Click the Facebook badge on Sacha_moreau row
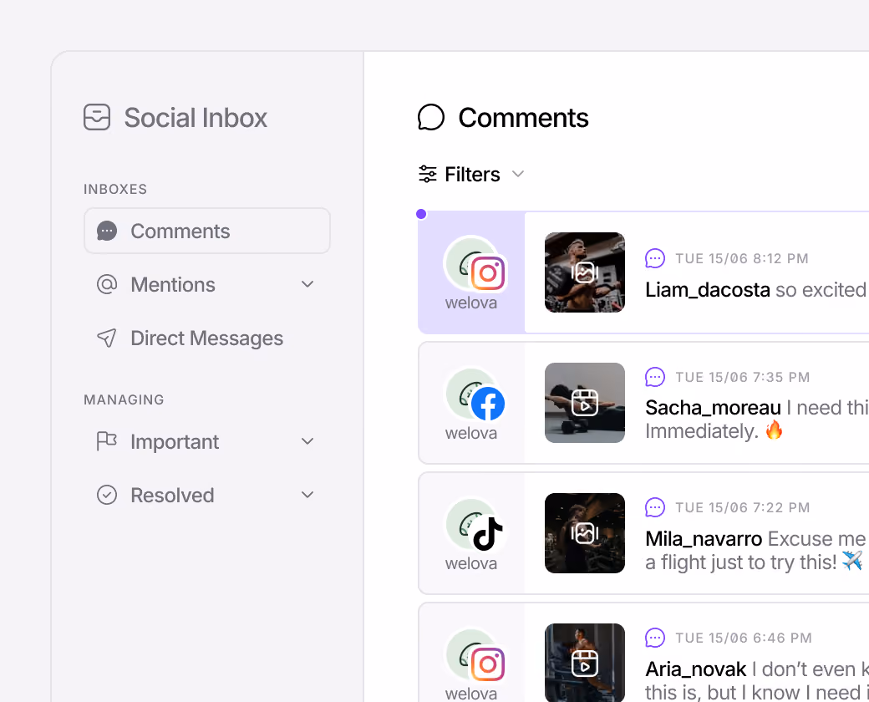 488,404
